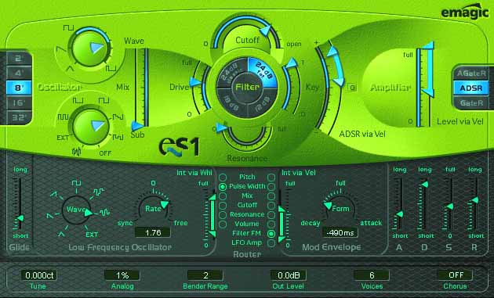Screen dimensions: 494x298
Task: Select the 32' oscillator octave button
Action: tap(19, 117)
